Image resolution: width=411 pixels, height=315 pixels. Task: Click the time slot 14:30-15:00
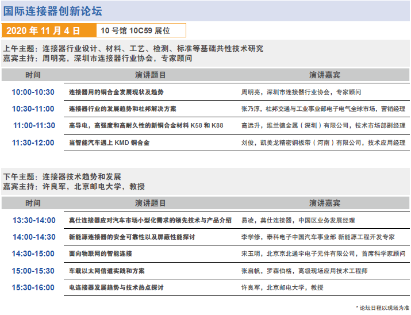coord(33,253)
